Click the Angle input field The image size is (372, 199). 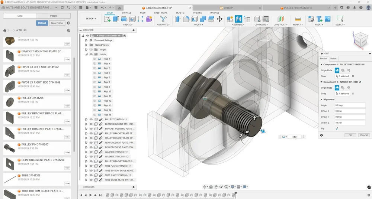pos(350,105)
